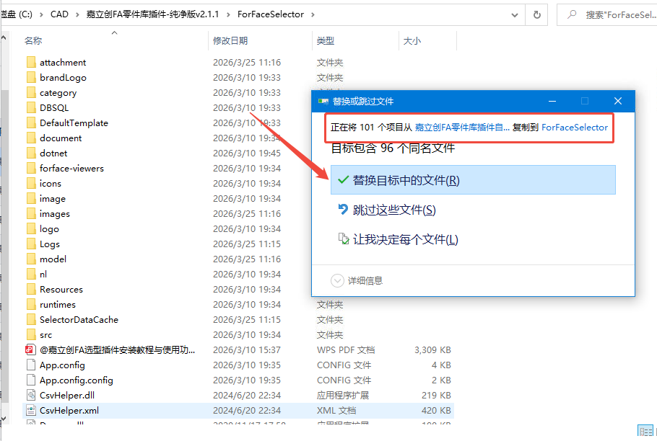Click the CsvHelper.xml file icon

31,410
